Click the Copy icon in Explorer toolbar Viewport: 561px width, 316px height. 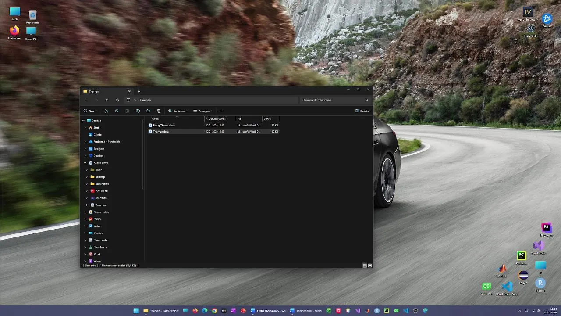click(117, 111)
